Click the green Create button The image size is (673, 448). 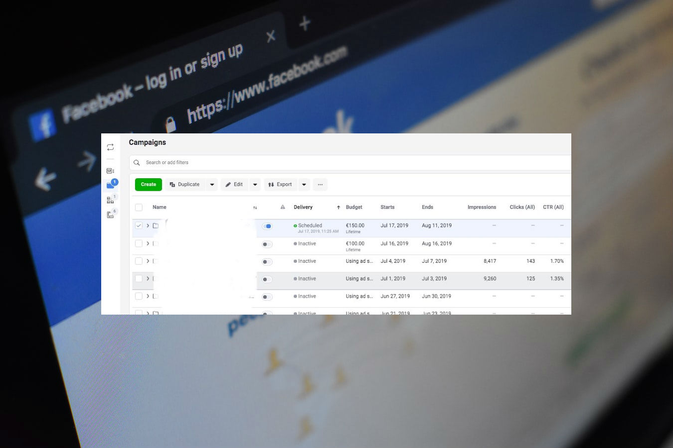[x=148, y=184]
